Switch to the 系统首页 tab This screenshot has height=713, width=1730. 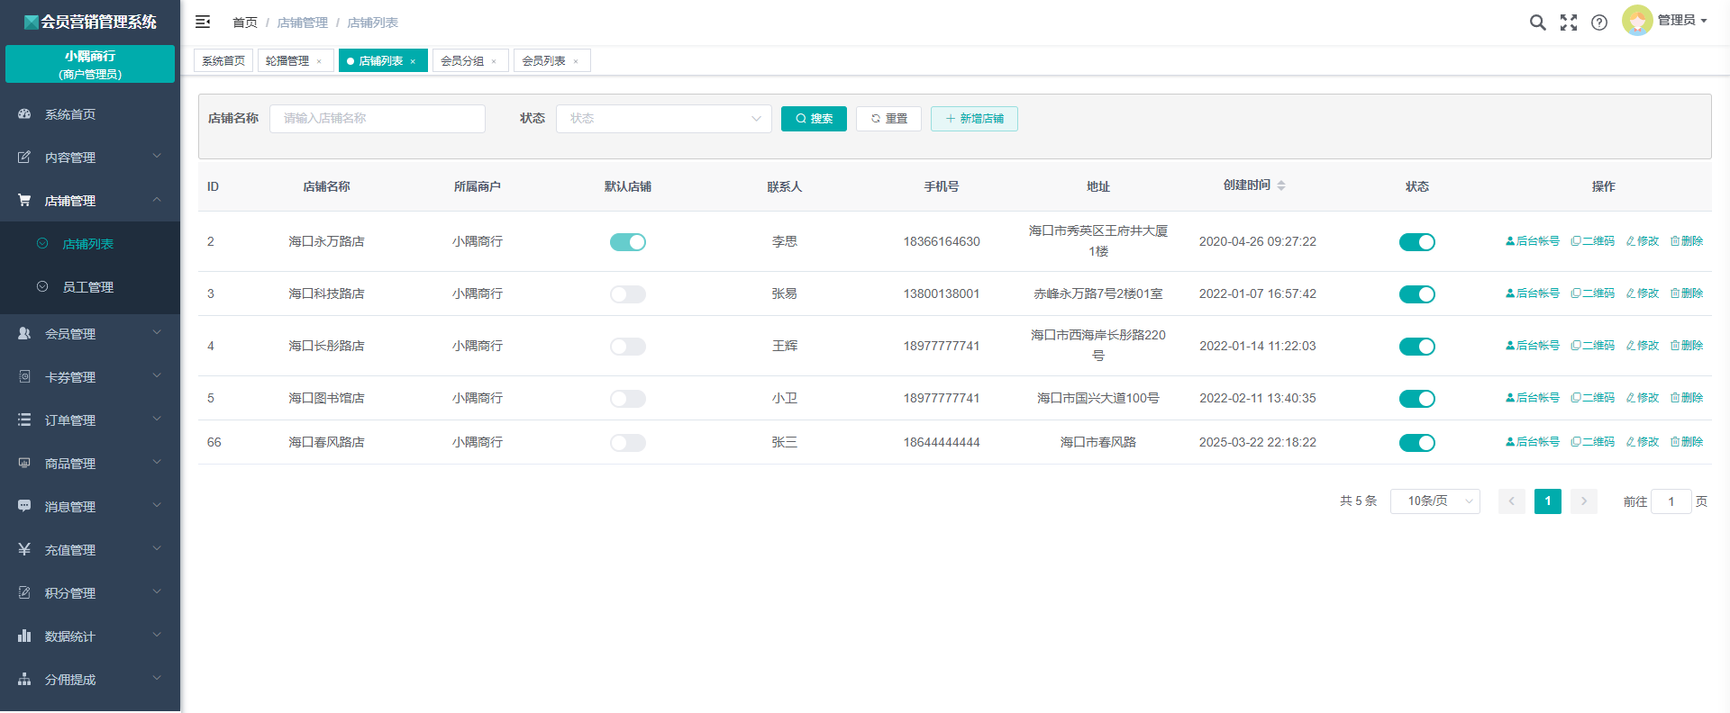pyautogui.click(x=223, y=61)
